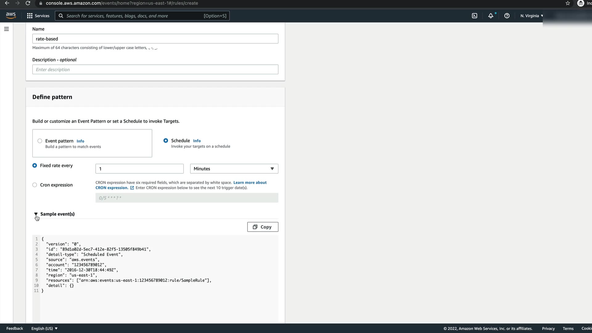
Task: Reload the browser page
Action: coord(28,3)
